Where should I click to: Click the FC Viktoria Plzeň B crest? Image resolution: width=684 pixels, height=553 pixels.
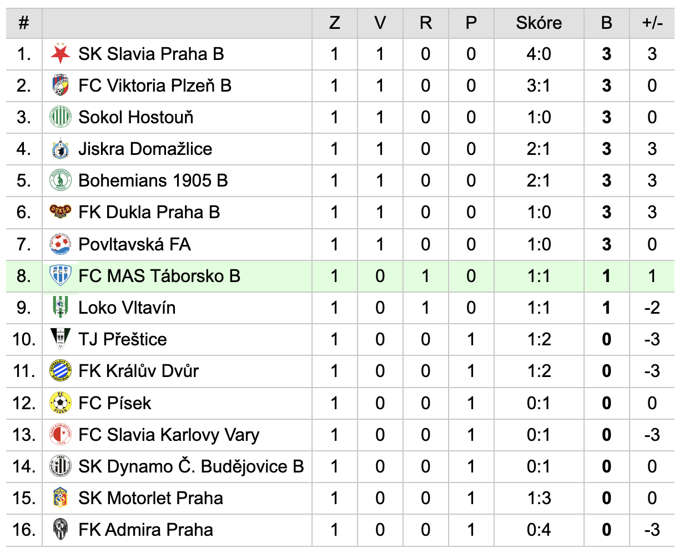point(61,86)
